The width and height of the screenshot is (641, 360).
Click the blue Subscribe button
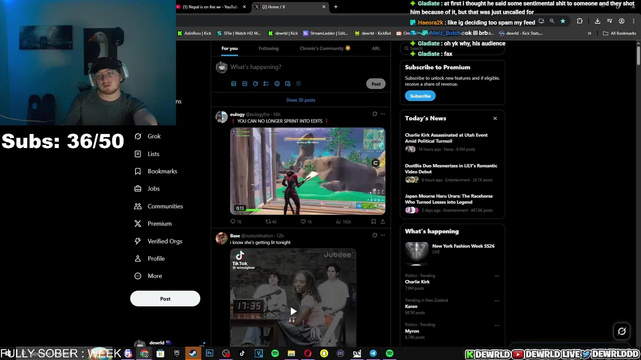click(x=420, y=96)
